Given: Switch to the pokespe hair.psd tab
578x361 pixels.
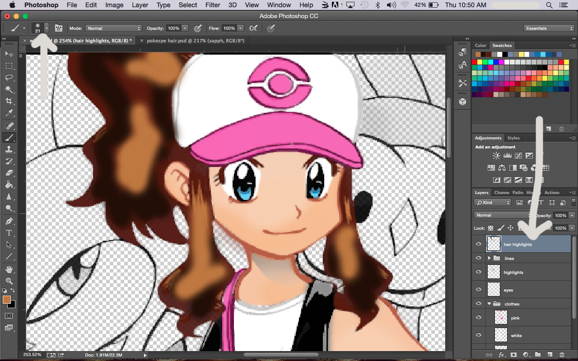Looking at the screenshot, I should tap(195, 40).
